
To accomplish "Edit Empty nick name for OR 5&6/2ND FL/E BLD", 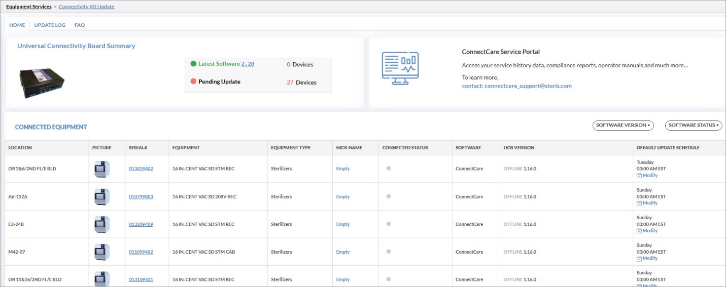I will (343, 169).
